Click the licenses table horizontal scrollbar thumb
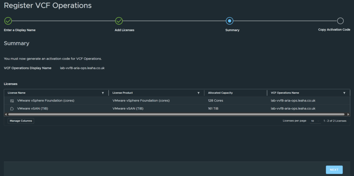Image resolution: width=354 pixels, height=176 pixels. (176, 114)
